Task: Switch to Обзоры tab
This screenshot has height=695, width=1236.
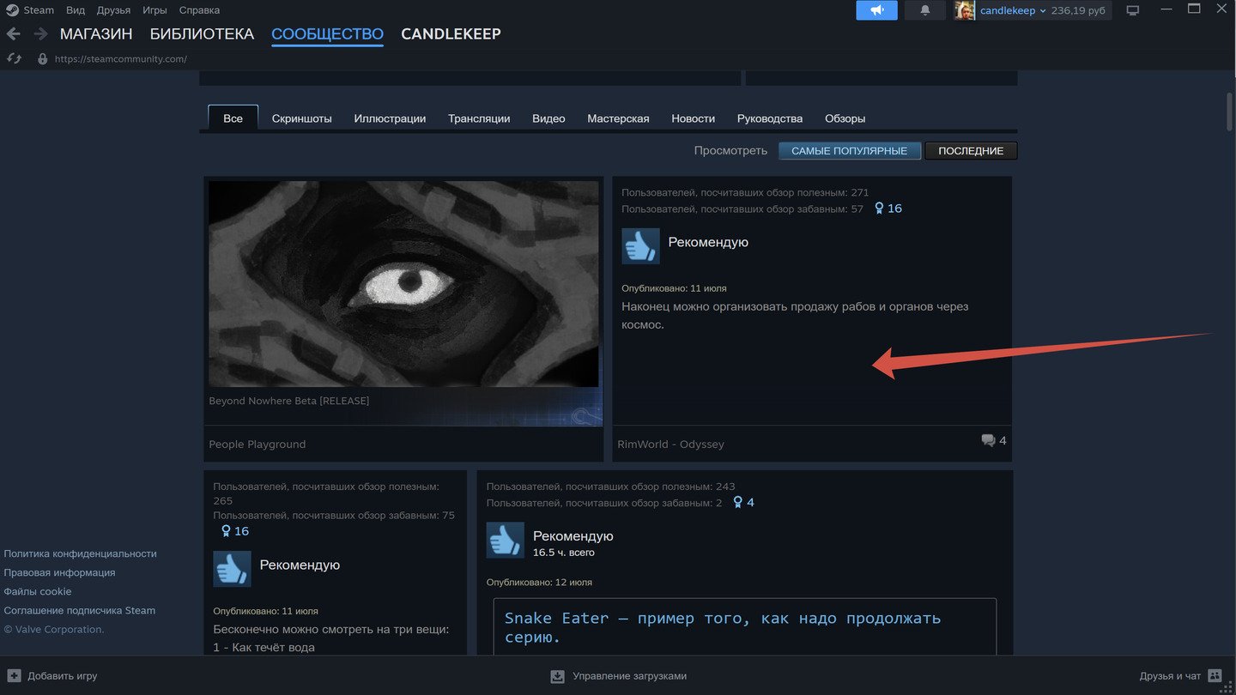Action: tap(845, 118)
